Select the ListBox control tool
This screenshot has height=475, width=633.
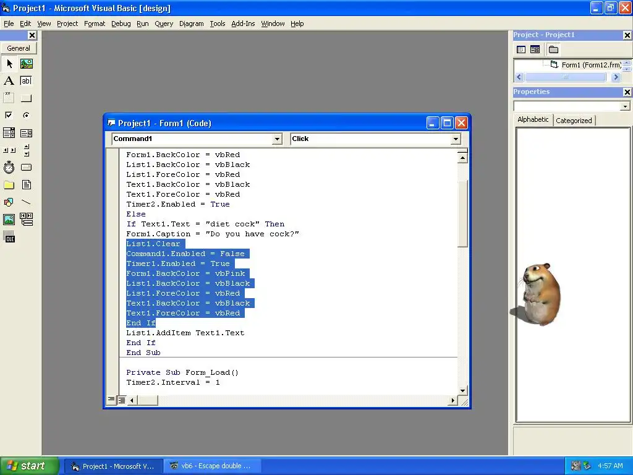click(26, 133)
